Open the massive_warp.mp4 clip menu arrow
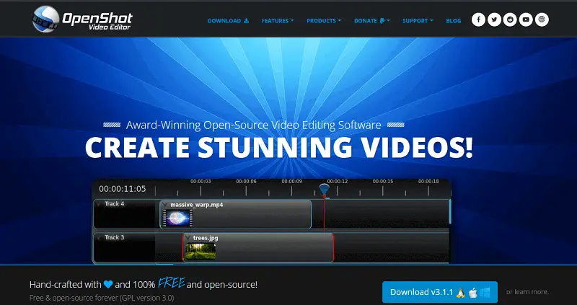 pyautogui.click(x=165, y=205)
